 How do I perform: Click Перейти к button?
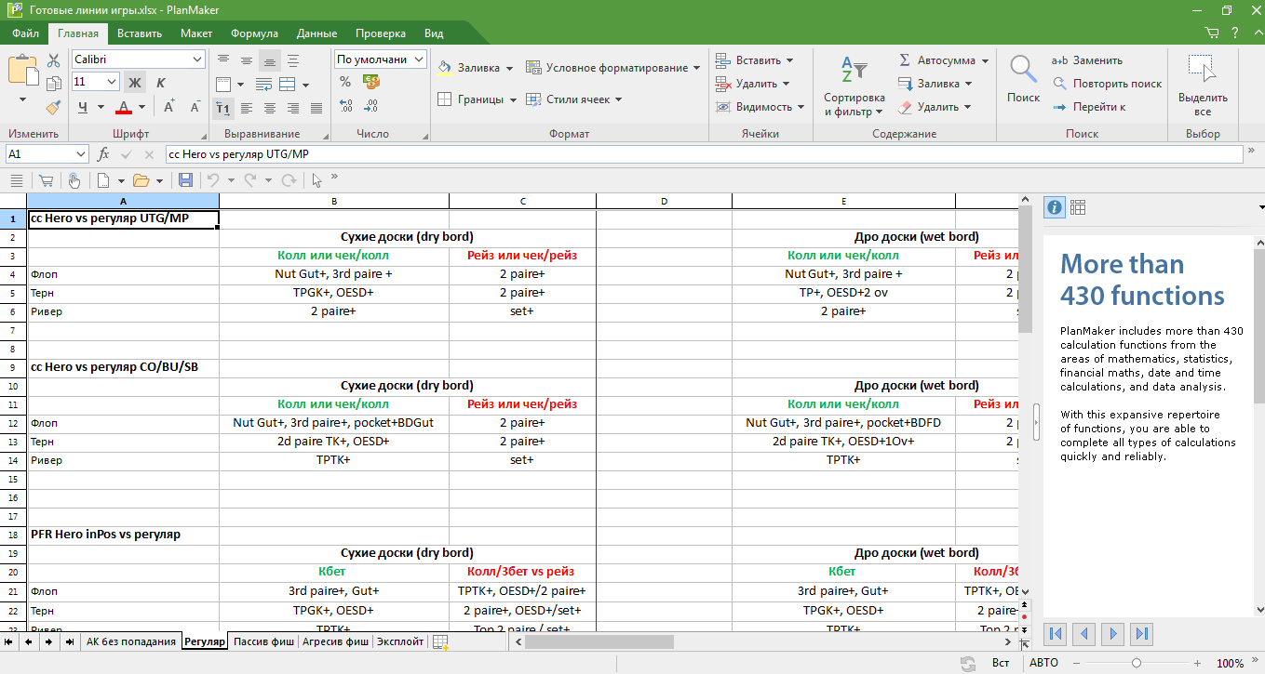[x=1088, y=107]
